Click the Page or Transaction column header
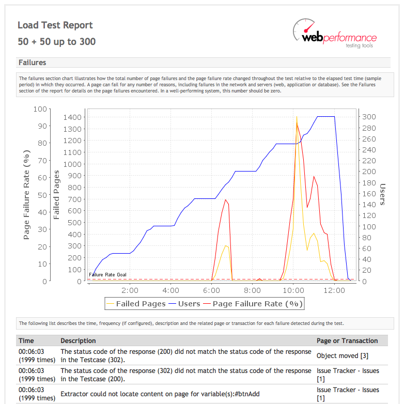This screenshot has width=404, height=404. [347, 340]
